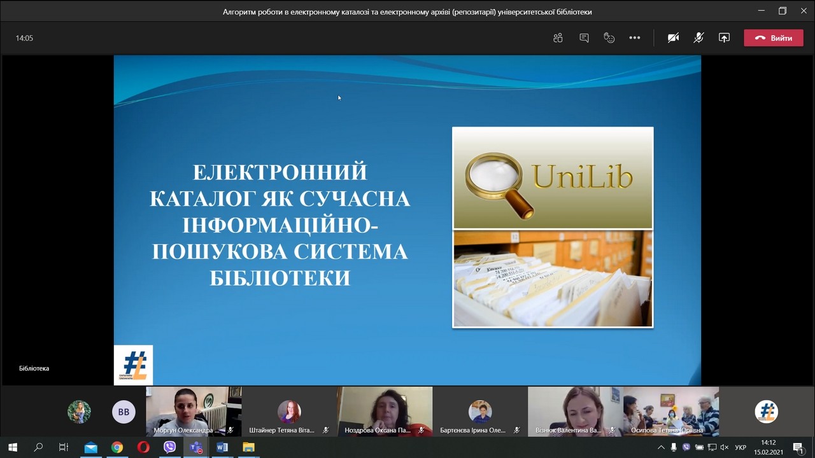Viewport: 815px width, 458px height.
Task: Open the clock and calendar flyout
Action: (768, 447)
